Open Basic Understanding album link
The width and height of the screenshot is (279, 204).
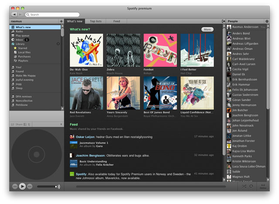(93, 161)
